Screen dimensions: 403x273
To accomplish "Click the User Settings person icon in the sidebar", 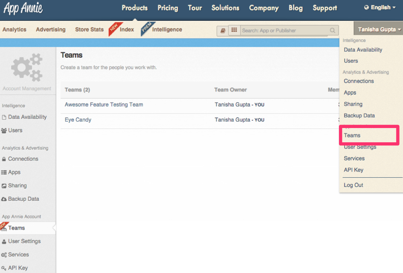I will click(x=4, y=241).
